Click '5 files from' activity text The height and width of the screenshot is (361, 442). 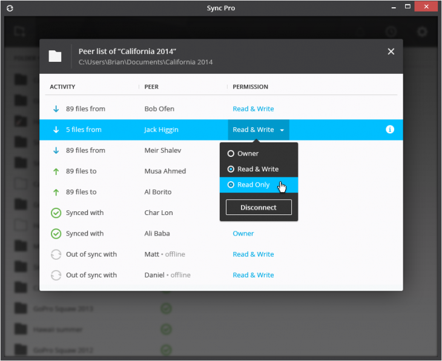[x=84, y=130]
